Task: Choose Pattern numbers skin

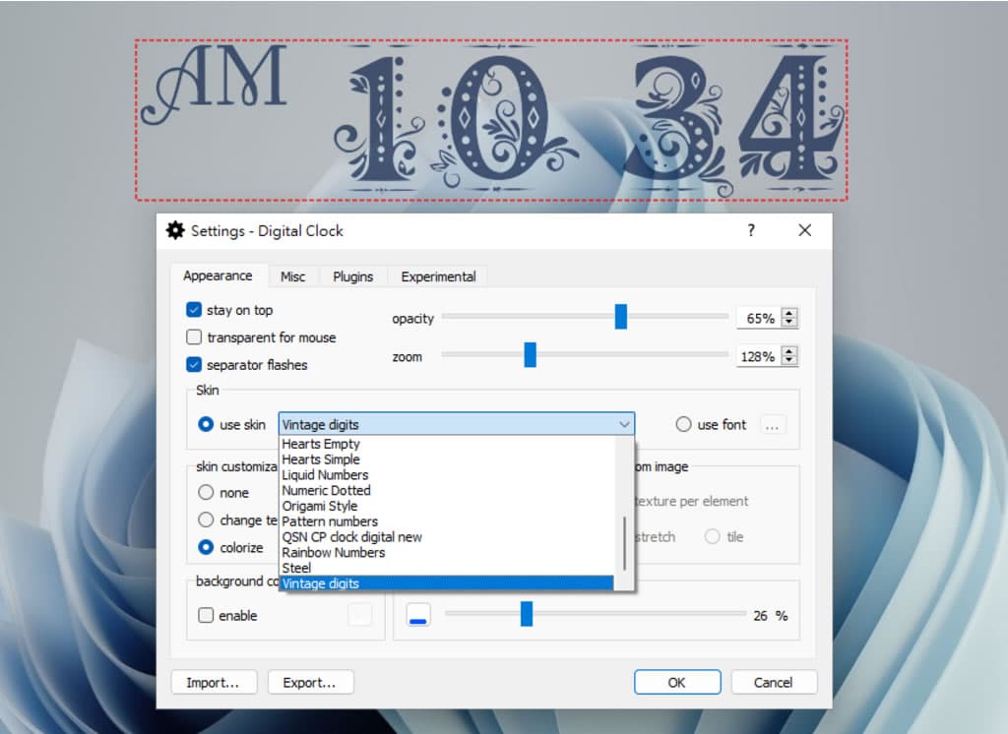Action: pyautogui.click(x=447, y=521)
